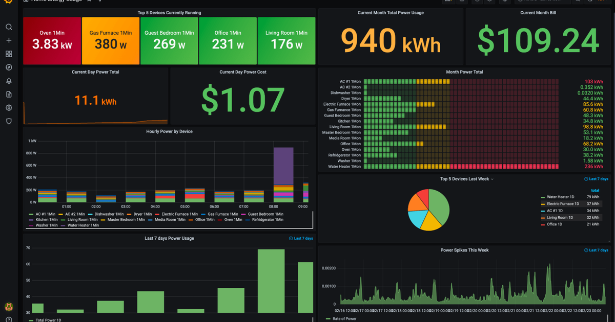Click the tall purple 08:00 bar segment

pos(283,166)
